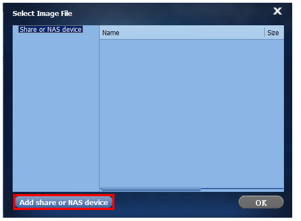The image size is (301, 221).
Task: Click the word Name in the list header
Action: pos(111,33)
